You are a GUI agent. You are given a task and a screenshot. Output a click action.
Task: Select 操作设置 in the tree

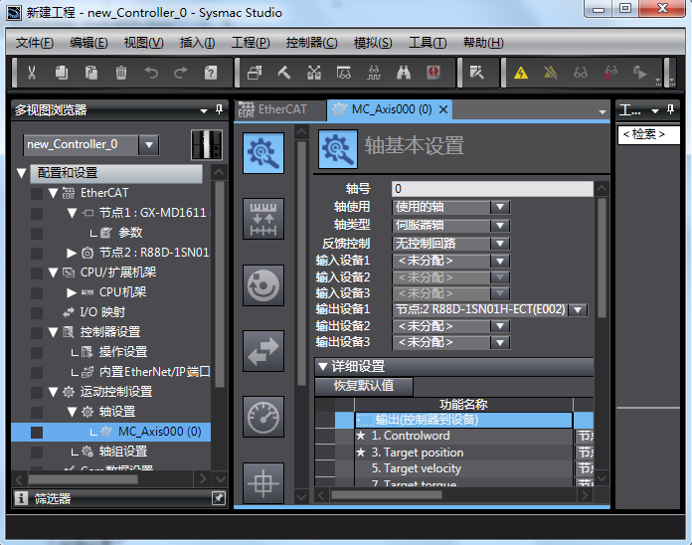point(123,352)
